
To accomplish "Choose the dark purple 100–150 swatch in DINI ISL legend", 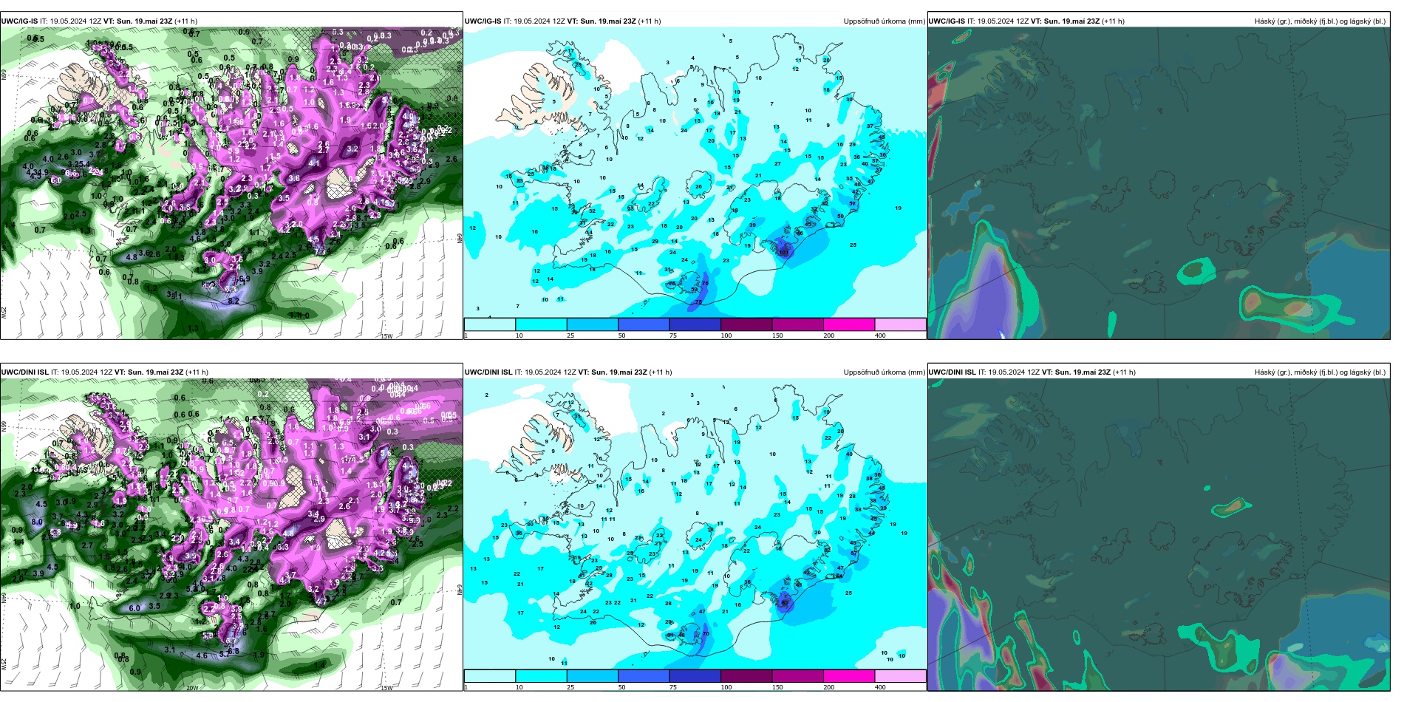I will click(746, 676).
